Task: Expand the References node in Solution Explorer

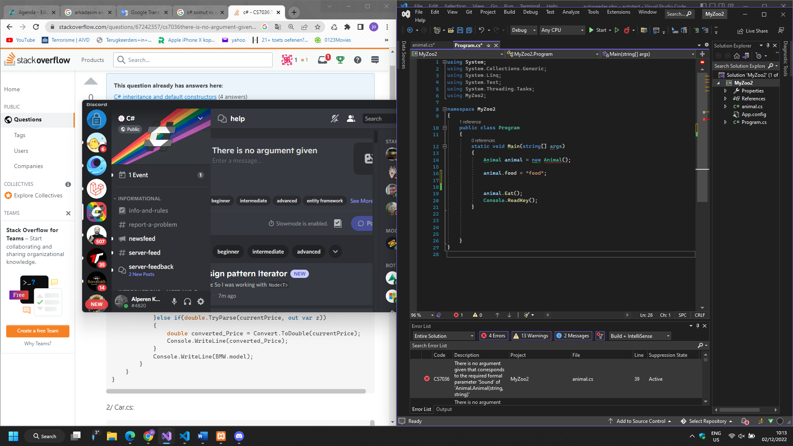Action: click(x=725, y=99)
